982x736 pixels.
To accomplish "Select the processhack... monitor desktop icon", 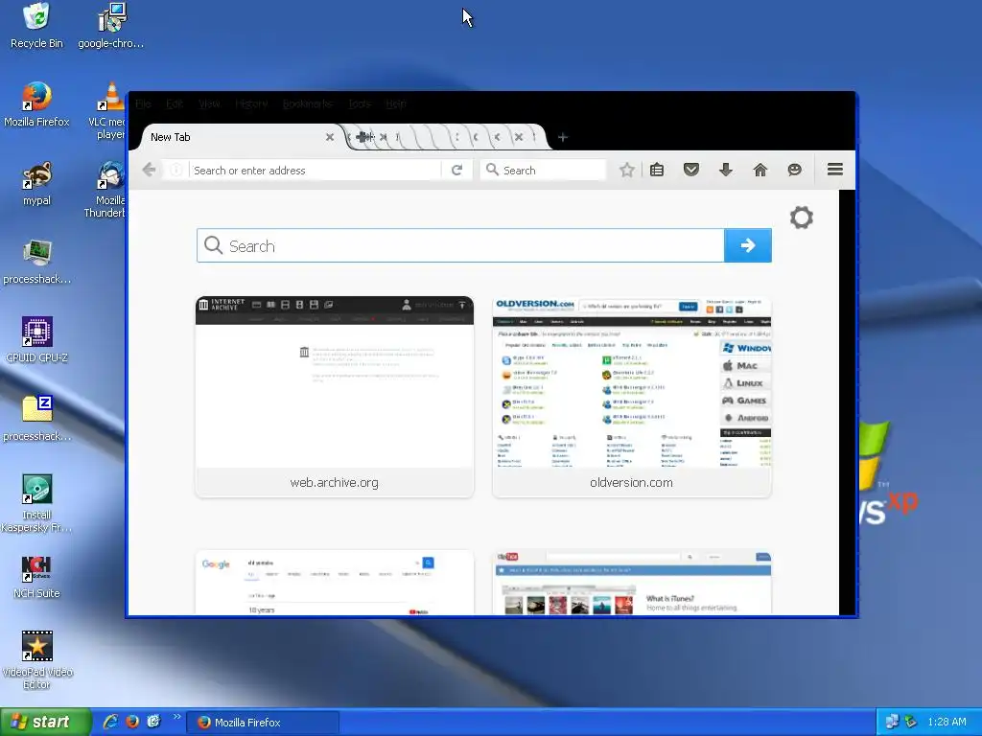I will 36,263.
